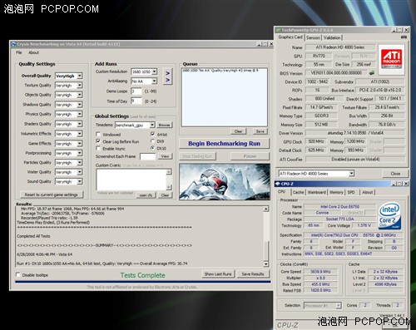The width and height of the screenshot is (416, 330).
Task: Click the Browse timedemo button
Action: click(164, 125)
